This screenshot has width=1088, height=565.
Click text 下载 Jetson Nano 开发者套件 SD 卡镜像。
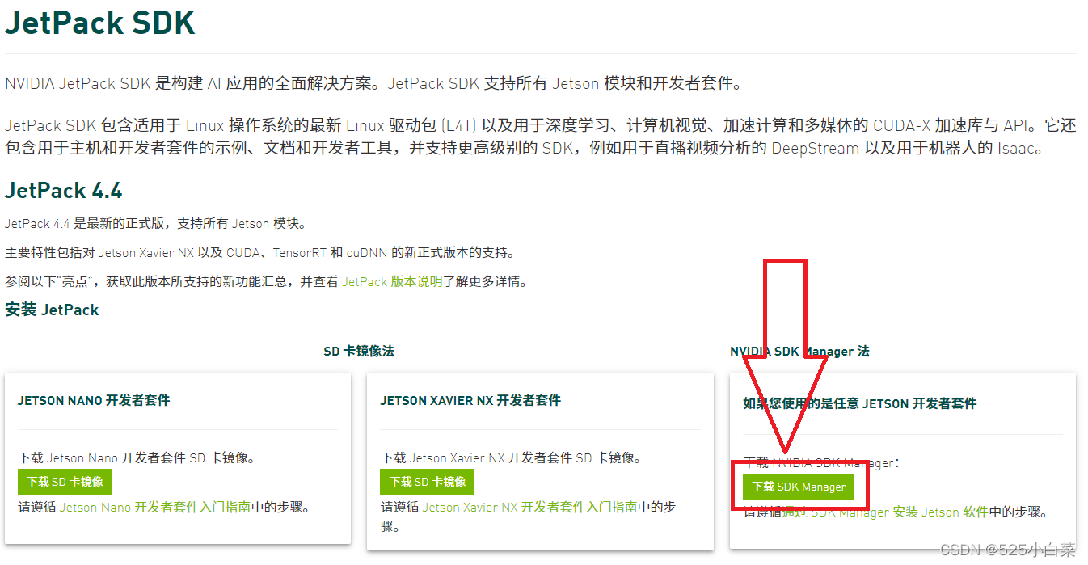pos(137,458)
